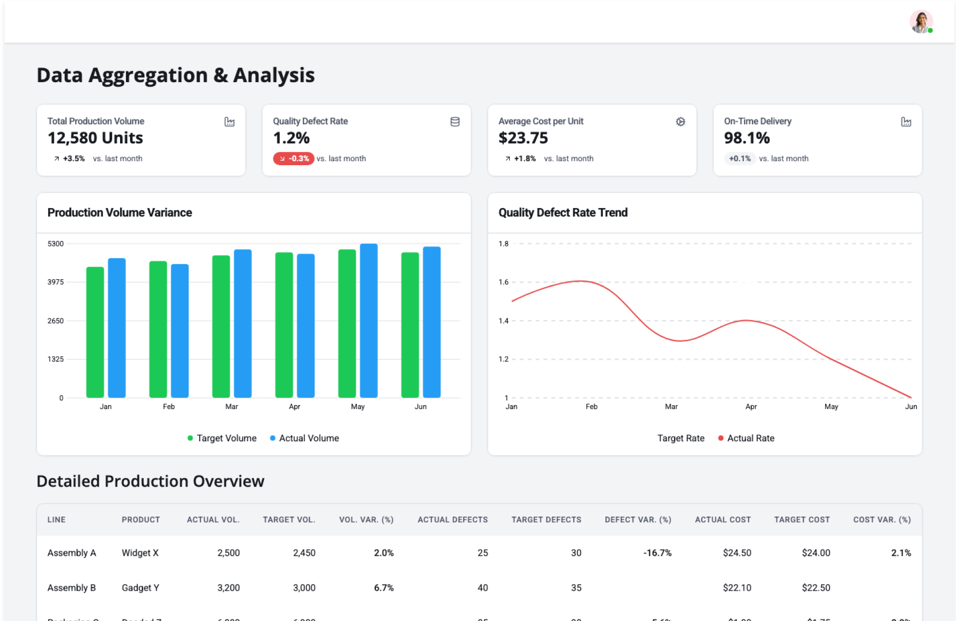This screenshot has height=621, width=956.
Task: Click the DEFECT VAR. (%) column header
Action: tap(638, 519)
